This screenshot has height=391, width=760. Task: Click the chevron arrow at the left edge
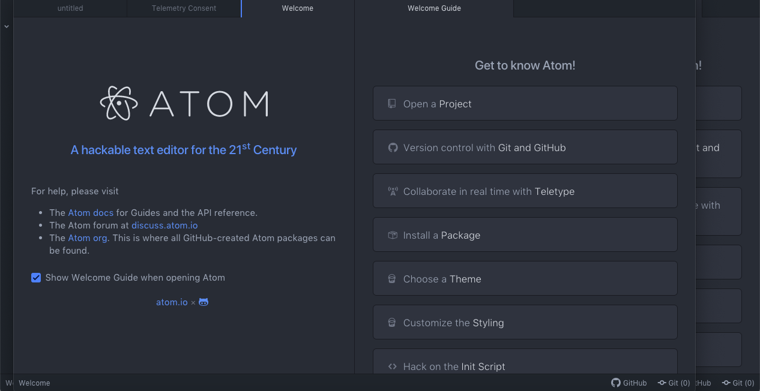click(6, 26)
